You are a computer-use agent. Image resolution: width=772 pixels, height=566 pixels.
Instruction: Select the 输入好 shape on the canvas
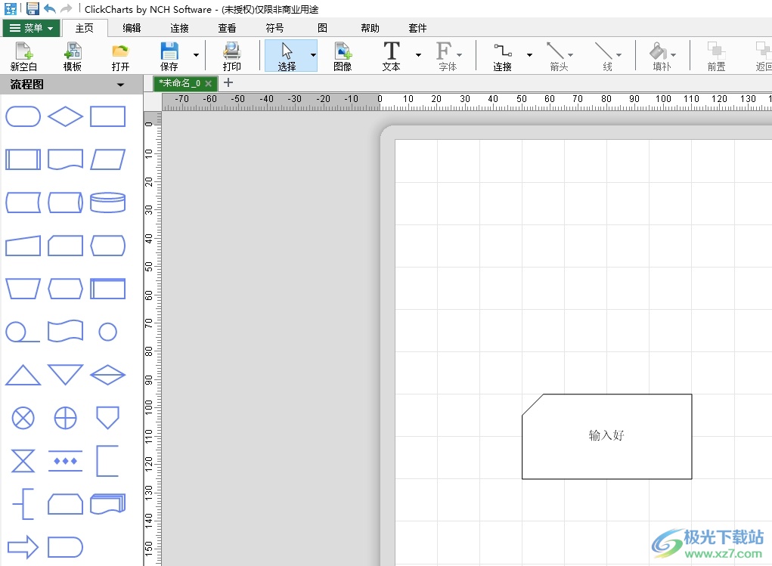click(606, 436)
